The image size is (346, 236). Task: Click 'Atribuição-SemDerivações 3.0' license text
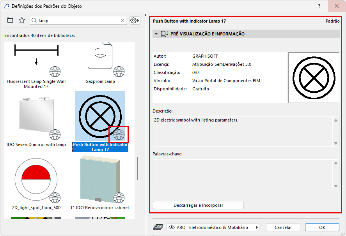pyautogui.click(x=222, y=64)
